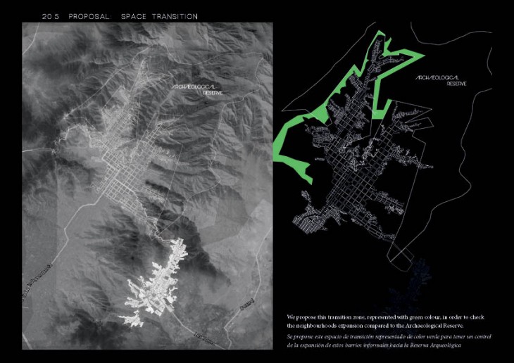Click the words "SPACE TRANSITION" in the heading
Image resolution: width=514 pixels, height=363 pixels.
pos(159,15)
